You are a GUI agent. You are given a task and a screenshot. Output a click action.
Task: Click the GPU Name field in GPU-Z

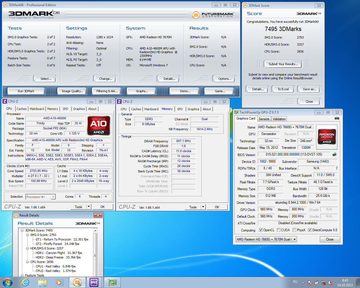pyautogui.click(x=286, y=127)
